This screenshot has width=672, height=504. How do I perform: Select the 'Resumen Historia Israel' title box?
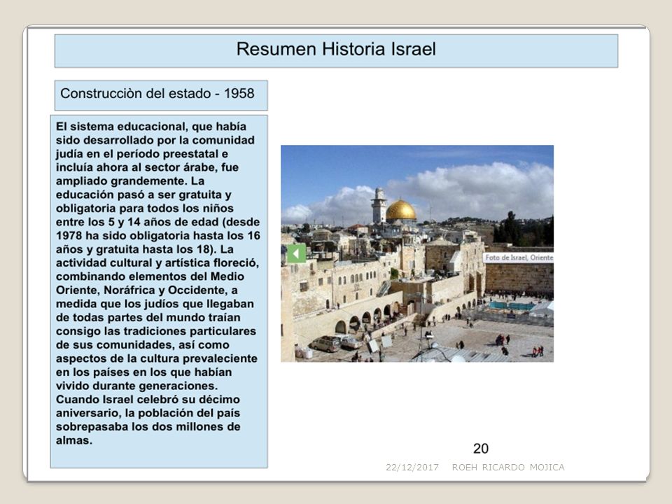336,51
